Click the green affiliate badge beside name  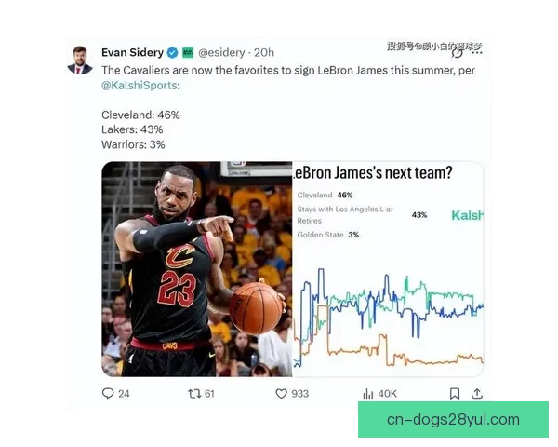click(188, 53)
